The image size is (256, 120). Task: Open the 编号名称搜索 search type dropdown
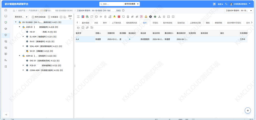[x=131, y=4]
